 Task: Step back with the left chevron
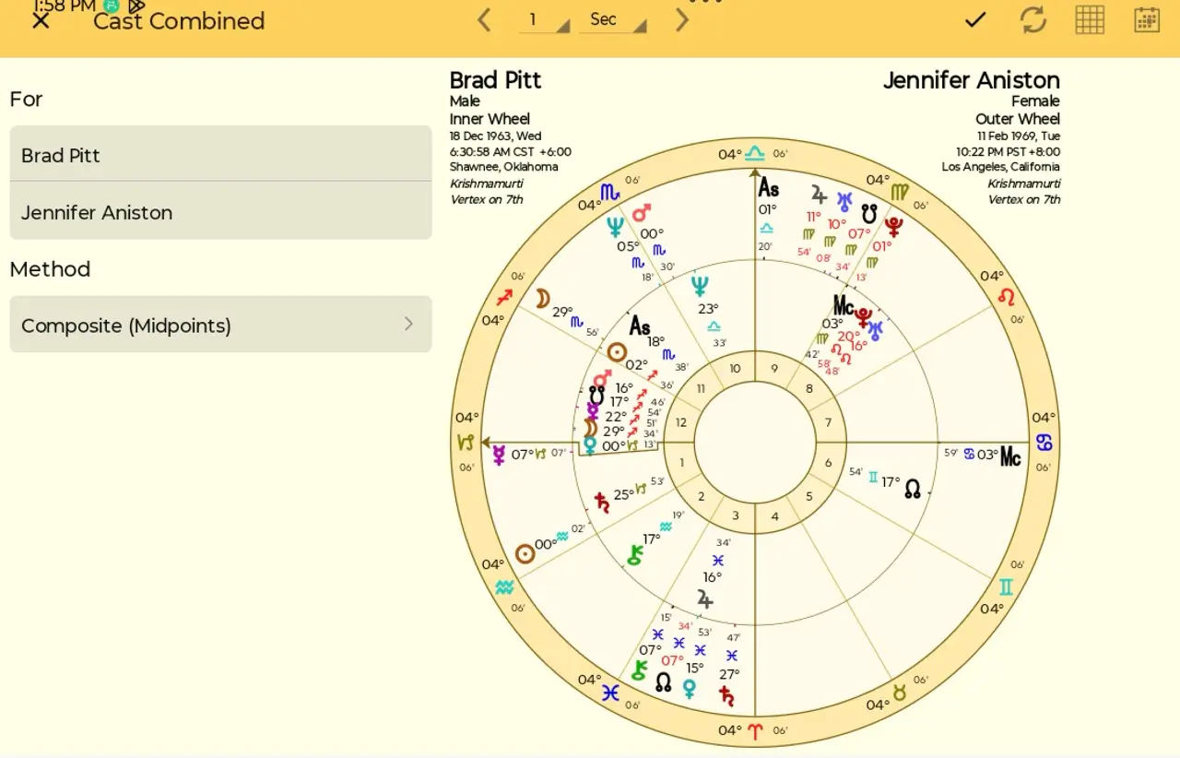tap(484, 19)
